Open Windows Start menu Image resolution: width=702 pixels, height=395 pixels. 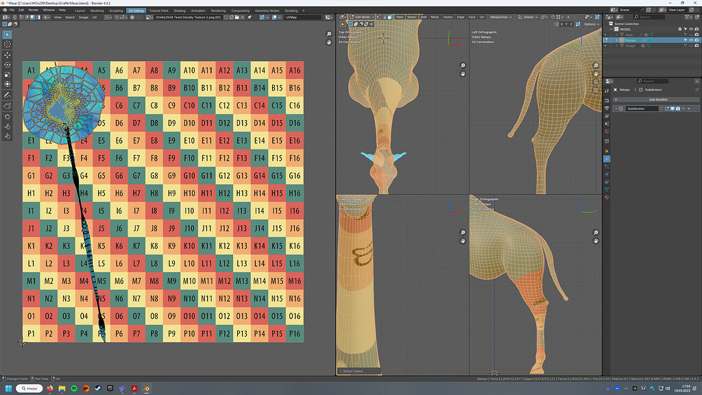coord(8,388)
